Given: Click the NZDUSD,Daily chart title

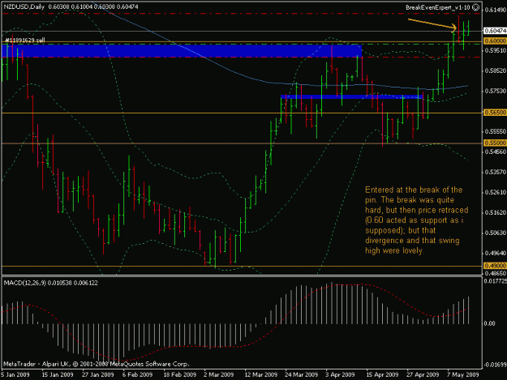Looking at the screenshot, I should coord(24,6).
